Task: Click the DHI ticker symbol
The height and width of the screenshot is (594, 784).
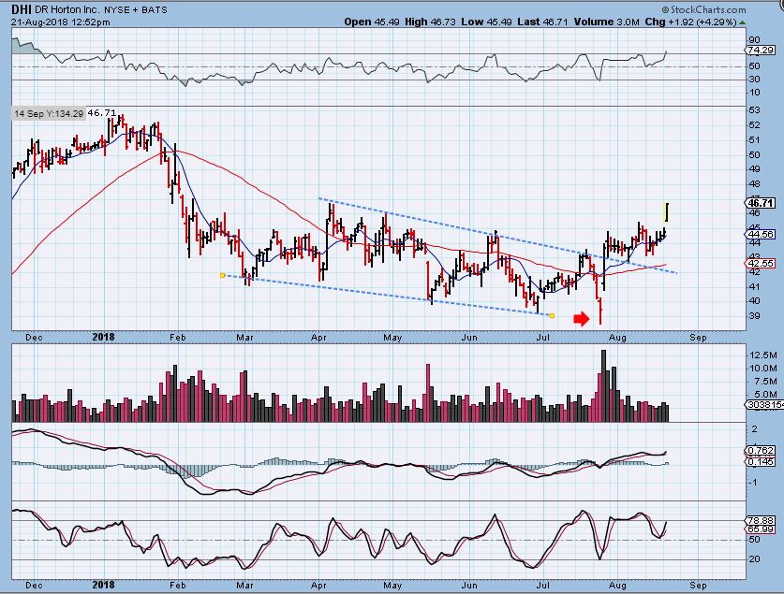Action: click(x=22, y=9)
